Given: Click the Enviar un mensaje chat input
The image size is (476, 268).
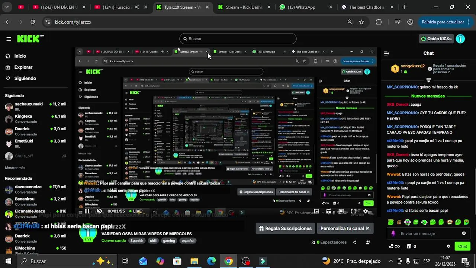Looking at the screenshot, I should tap(428, 233).
